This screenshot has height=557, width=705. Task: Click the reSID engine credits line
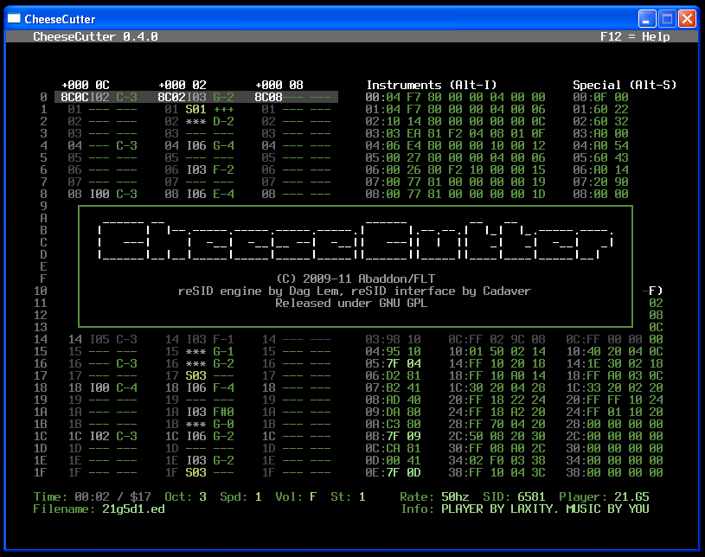click(x=355, y=291)
